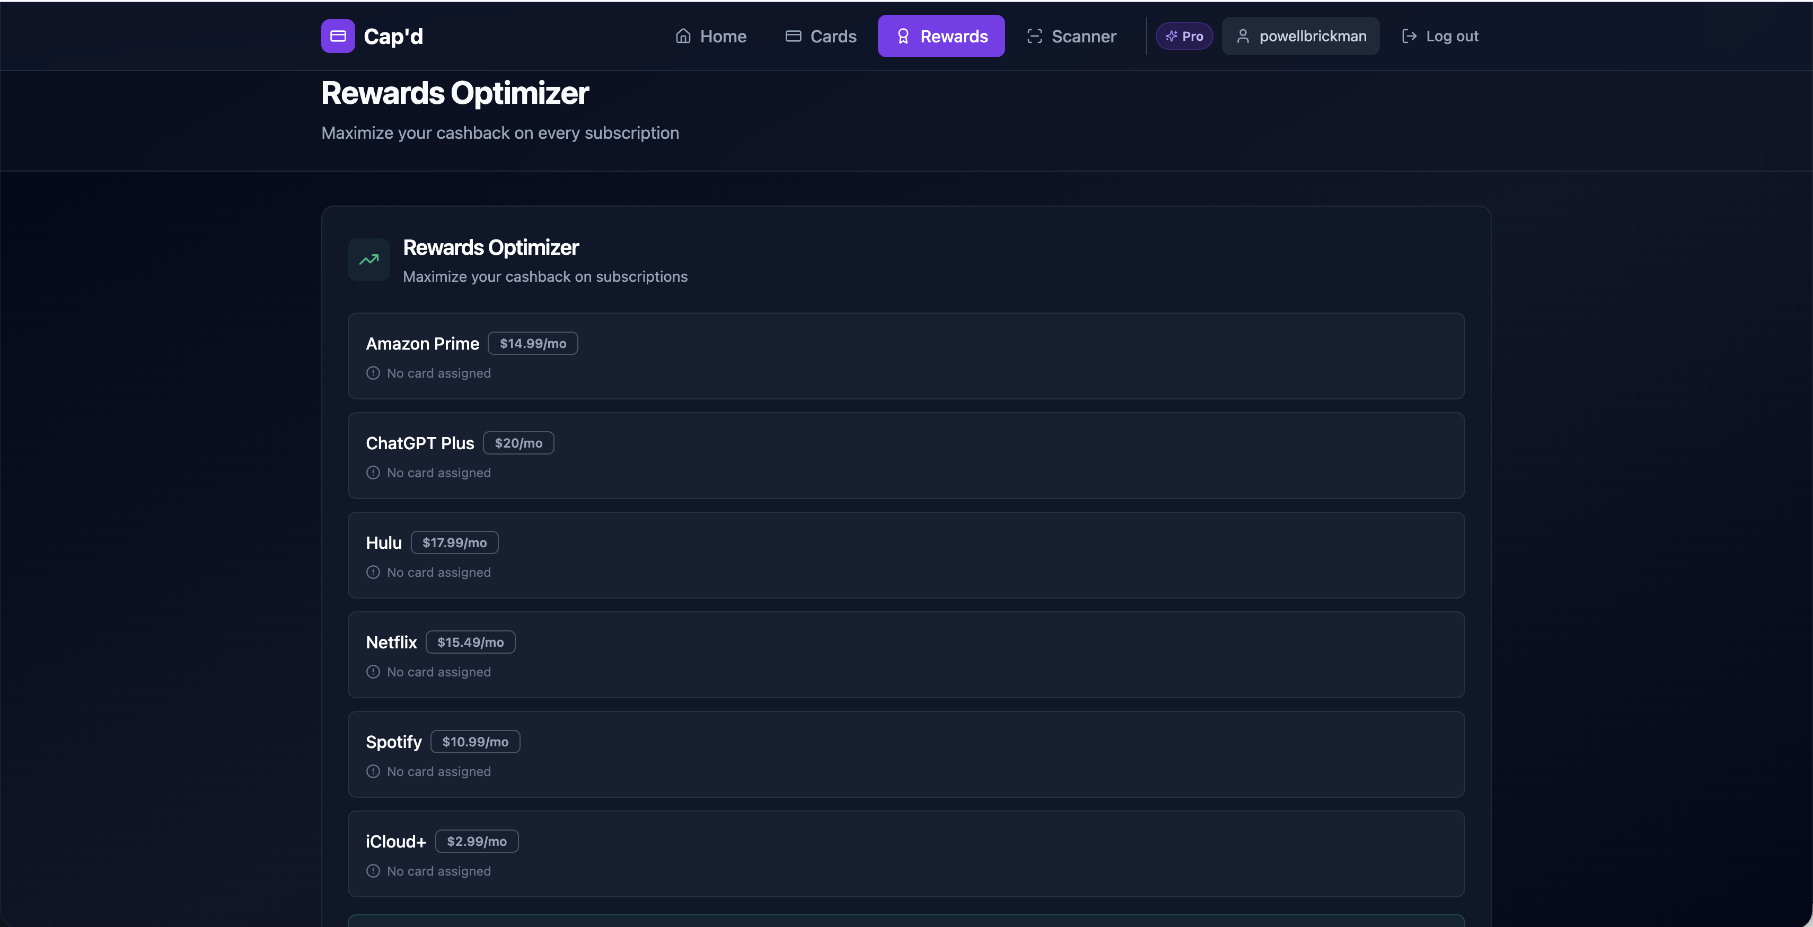1813x927 pixels.
Task: Select the Rewards tab
Action: [x=941, y=36]
